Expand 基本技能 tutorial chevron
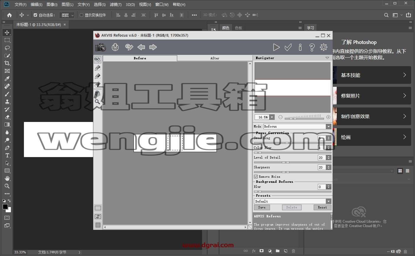The width and height of the screenshot is (415, 256). click(405, 75)
